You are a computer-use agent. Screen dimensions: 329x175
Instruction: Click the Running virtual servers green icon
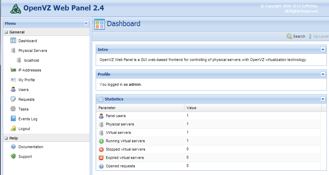(101, 141)
